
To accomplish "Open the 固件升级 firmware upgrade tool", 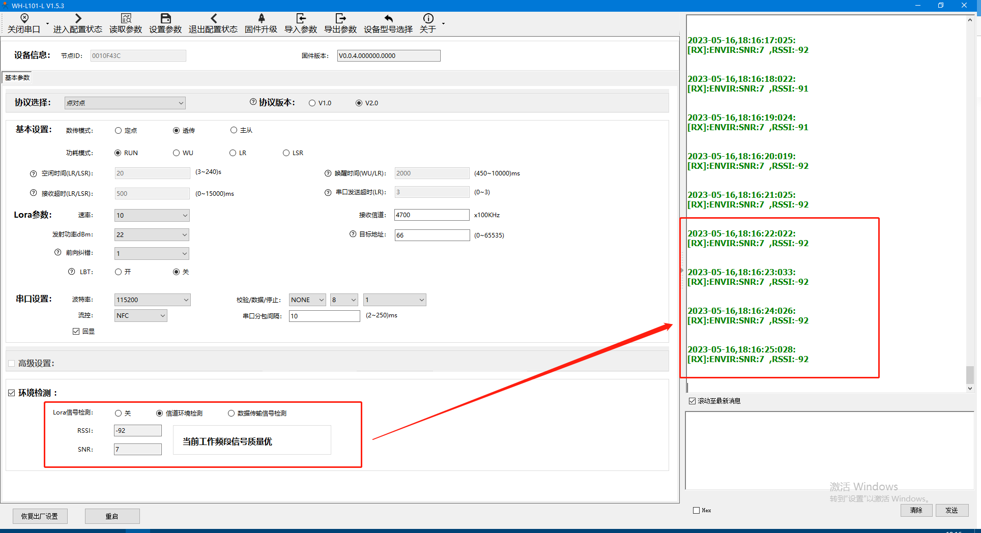I will (x=261, y=19).
